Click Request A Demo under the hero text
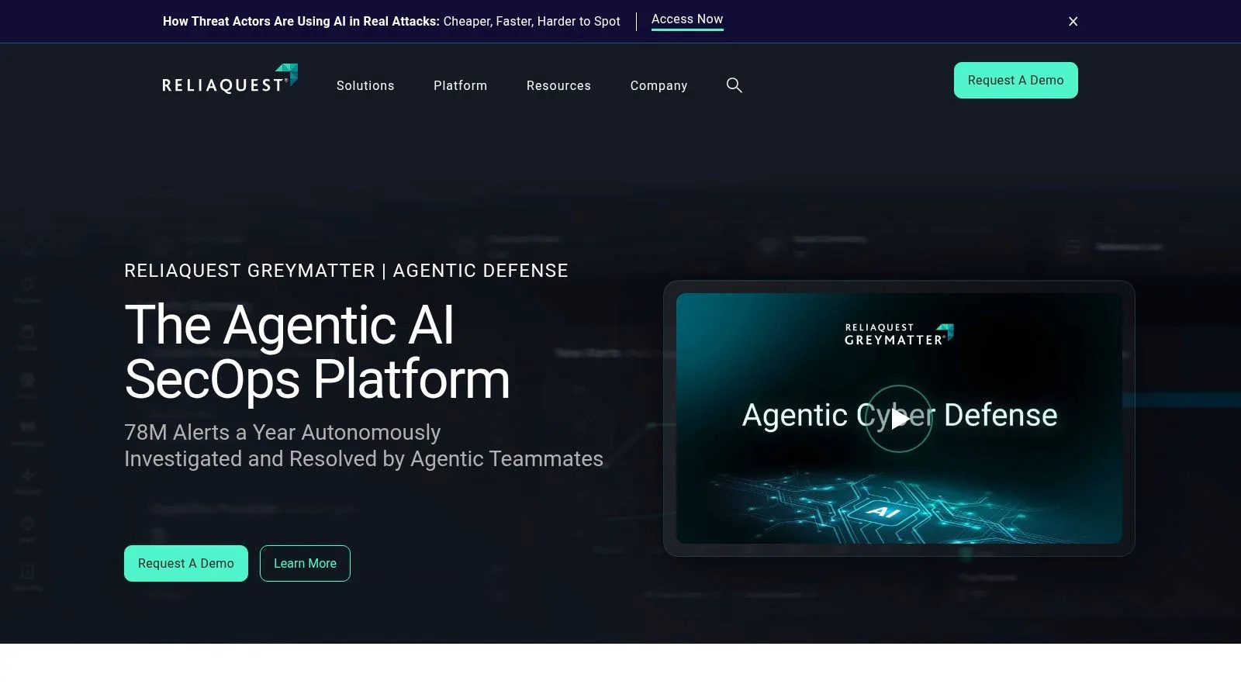 (x=186, y=564)
